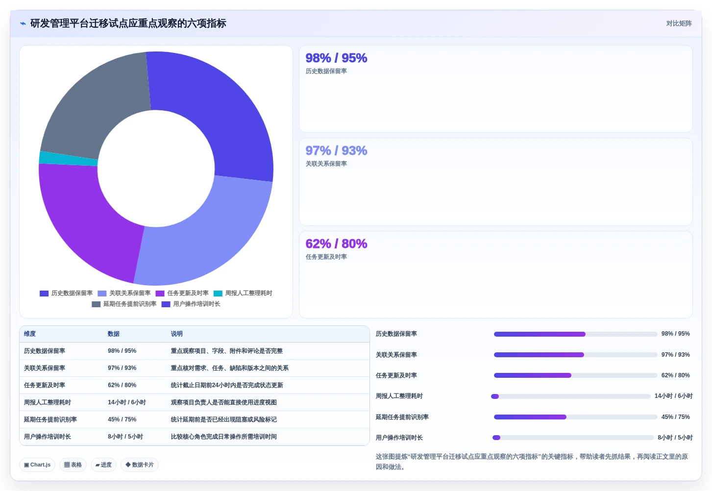The image size is (712, 491).
Task: Select table cell 关联关系保留率
Action: [45, 368]
